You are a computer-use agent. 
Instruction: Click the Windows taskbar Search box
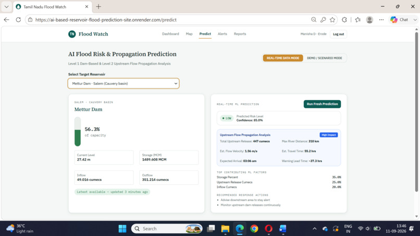point(167,229)
